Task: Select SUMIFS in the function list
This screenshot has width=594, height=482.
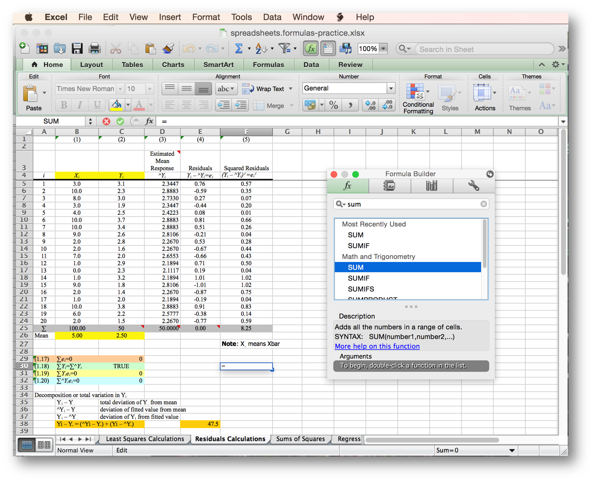Action: pyautogui.click(x=361, y=289)
